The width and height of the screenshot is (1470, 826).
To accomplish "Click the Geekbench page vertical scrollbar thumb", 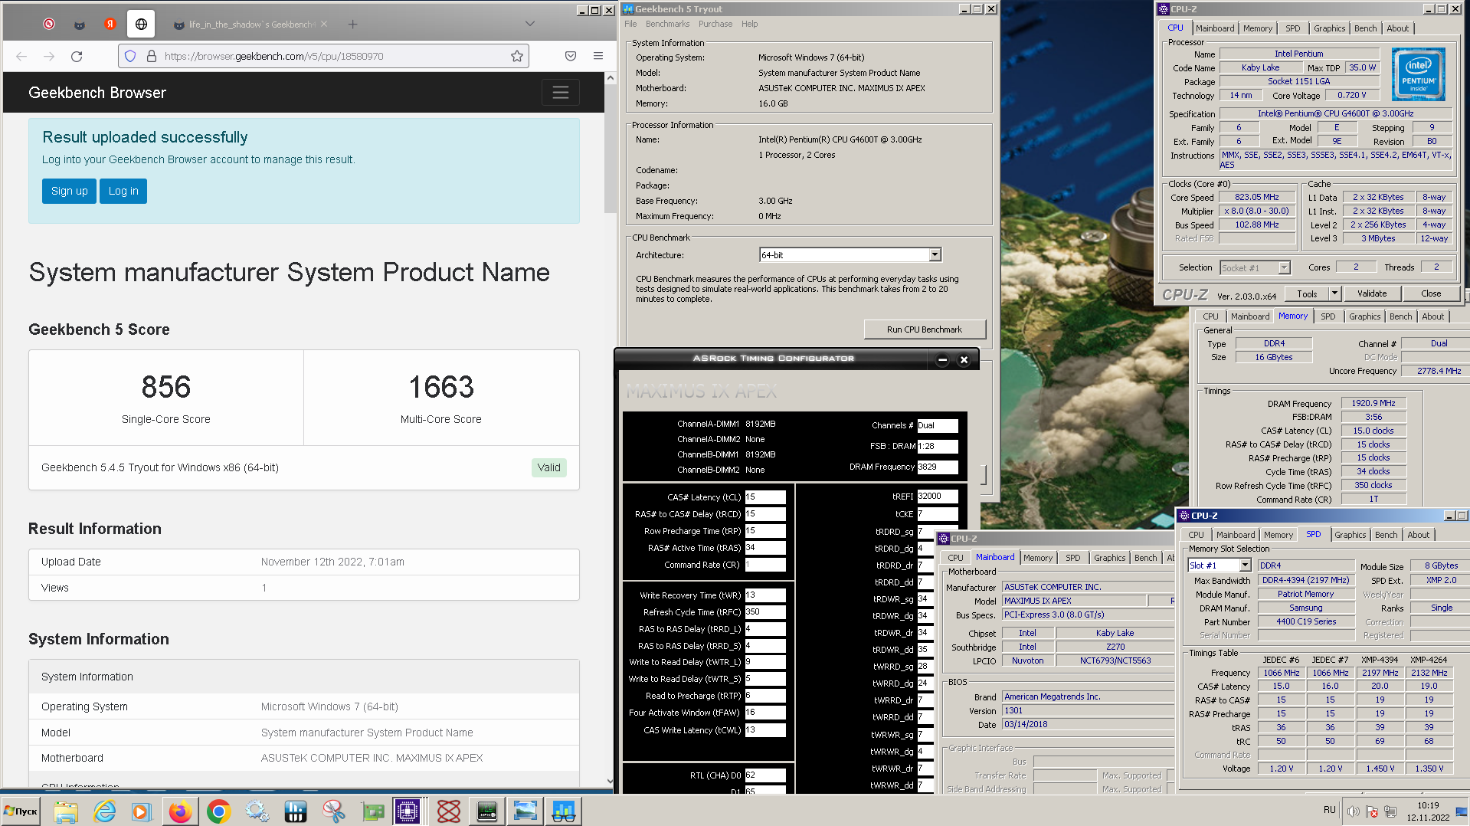I will (610, 148).
